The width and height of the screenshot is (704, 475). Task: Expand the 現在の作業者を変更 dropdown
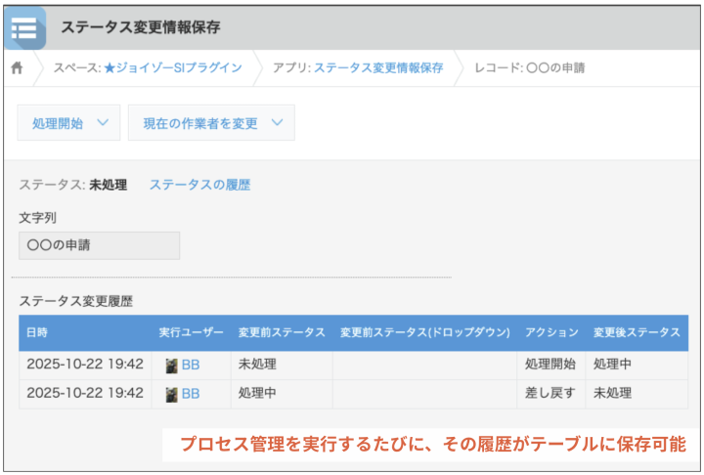point(211,123)
